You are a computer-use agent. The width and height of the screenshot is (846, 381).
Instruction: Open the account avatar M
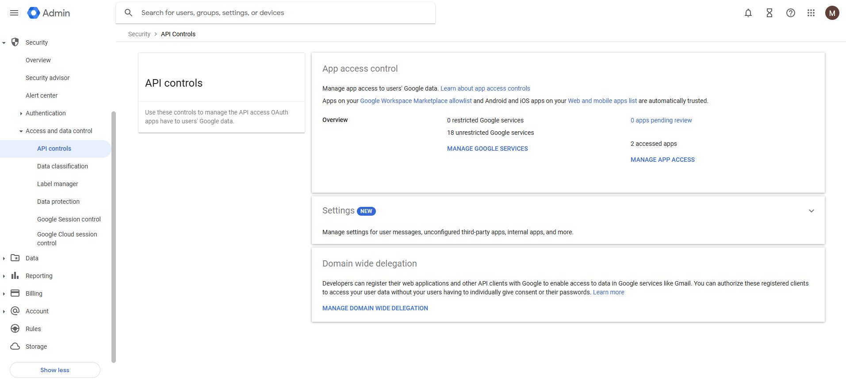coord(832,13)
